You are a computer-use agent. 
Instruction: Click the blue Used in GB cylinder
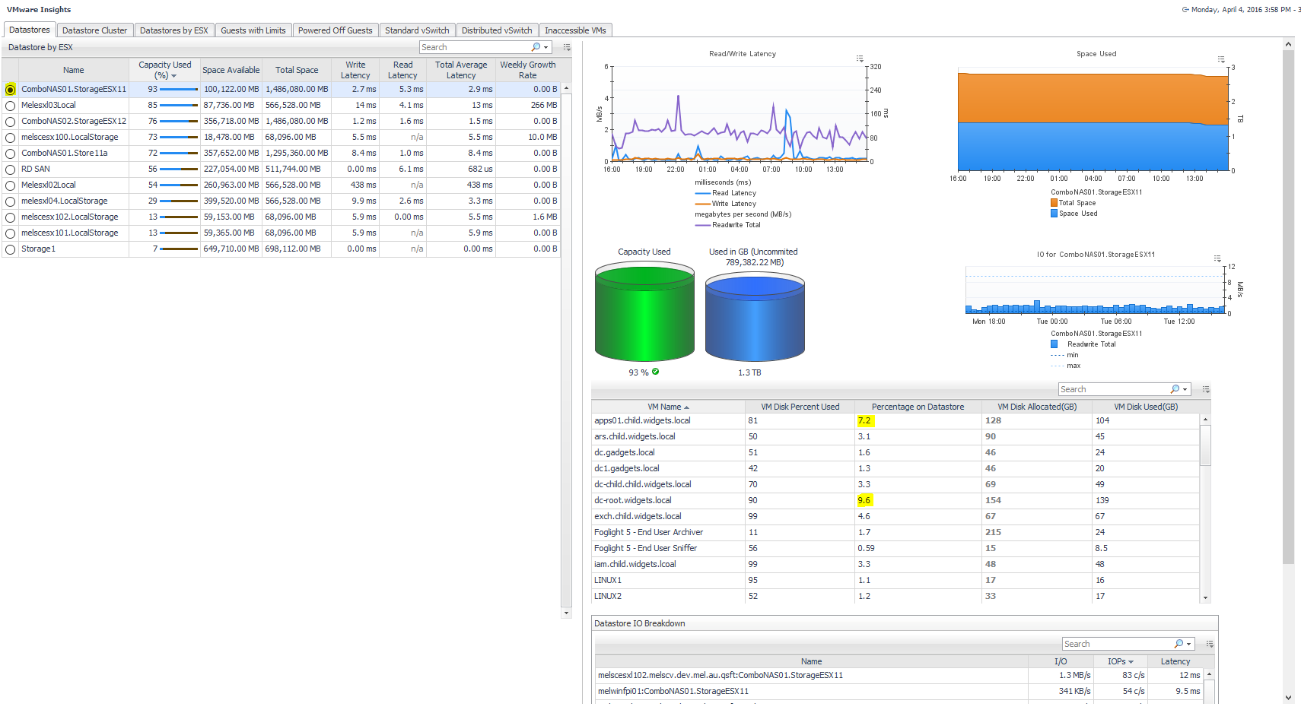pyautogui.click(x=755, y=316)
